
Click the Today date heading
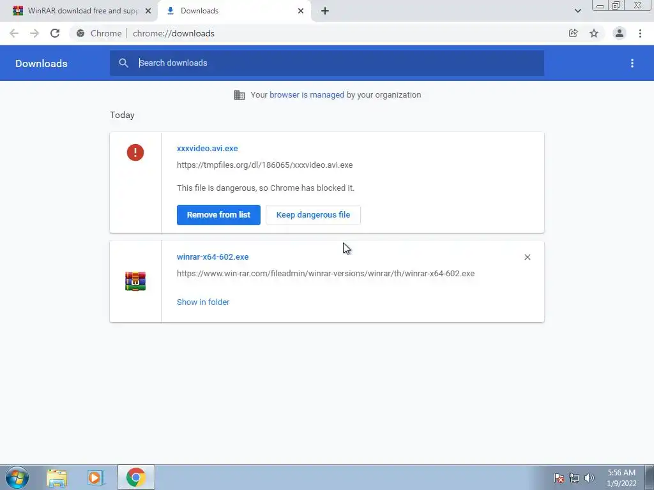click(122, 115)
